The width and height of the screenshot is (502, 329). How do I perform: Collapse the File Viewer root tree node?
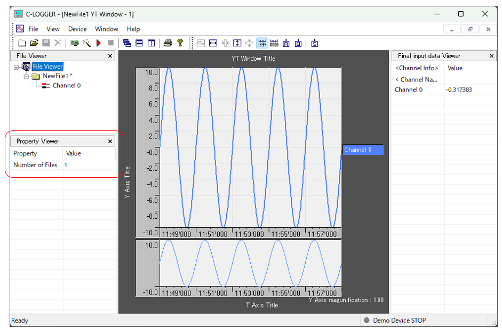pos(17,67)
